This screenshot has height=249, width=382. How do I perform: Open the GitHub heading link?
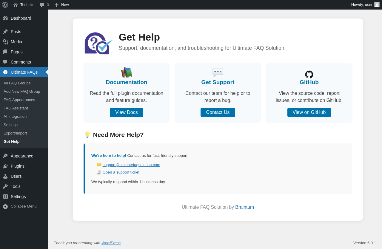point(309,82)
